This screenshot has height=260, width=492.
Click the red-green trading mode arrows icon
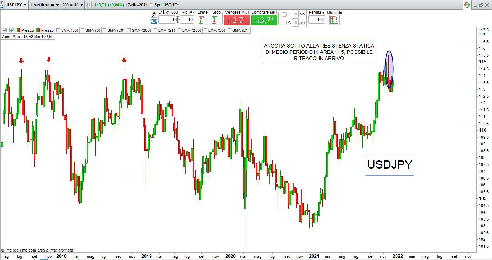tap(467, 5)
